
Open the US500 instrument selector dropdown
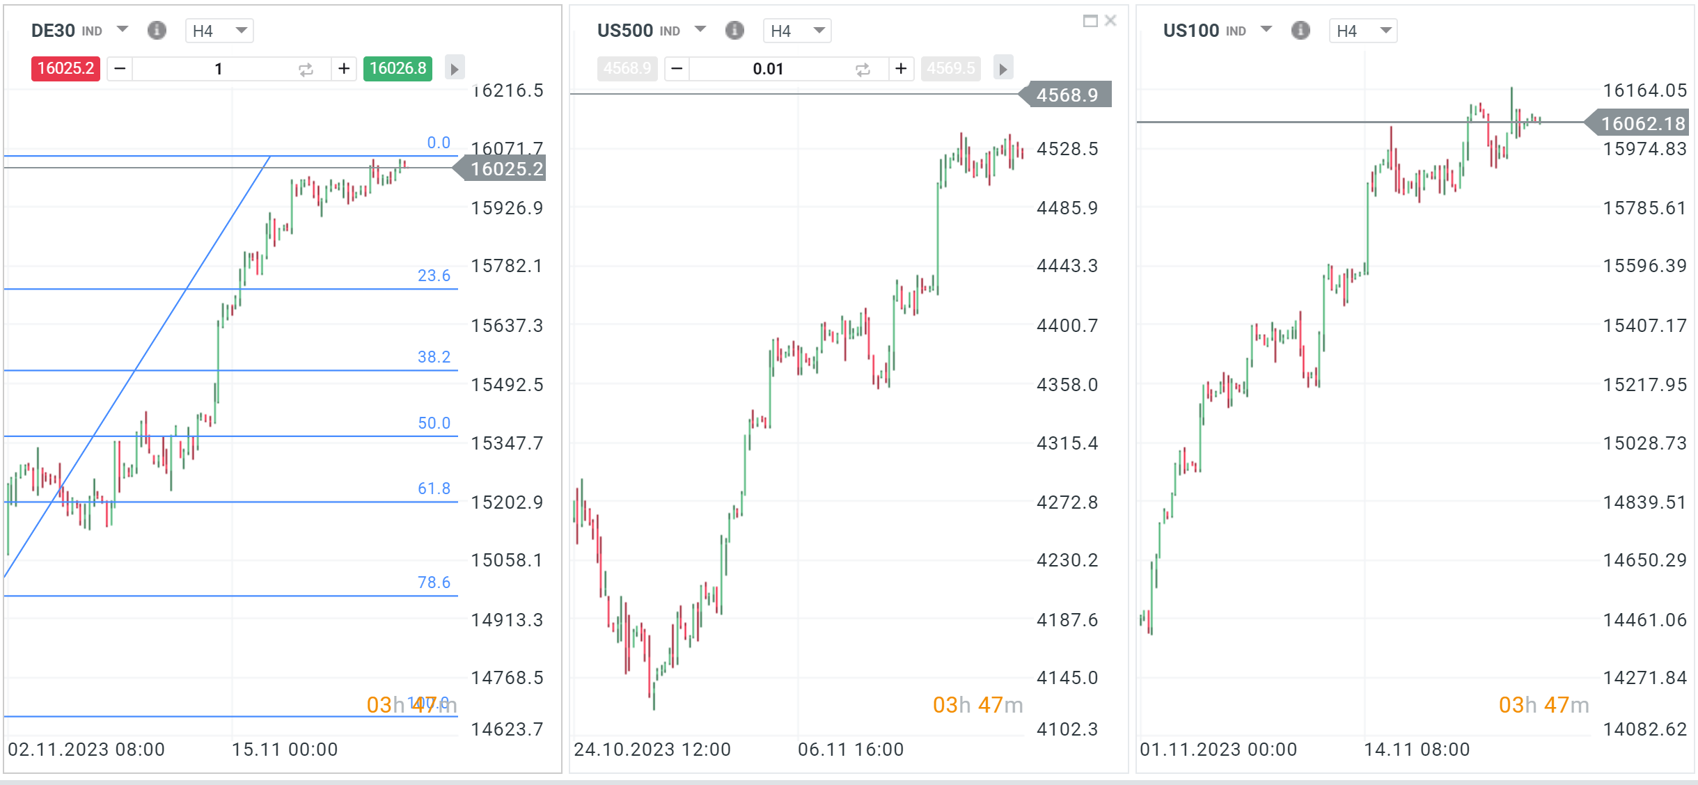point(700,30)
